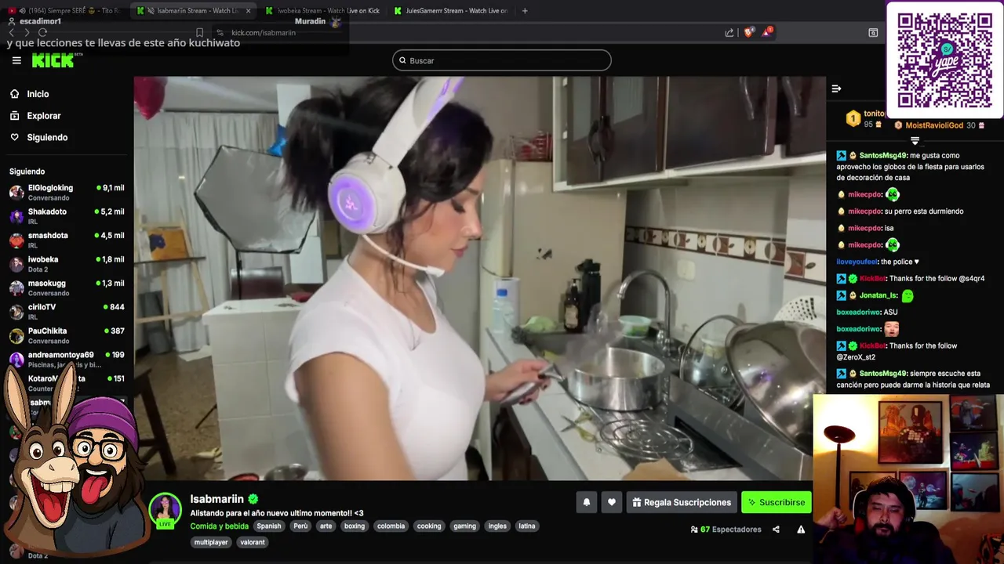
Task: Open masokugg channel in following list
Action: [67, 287]
